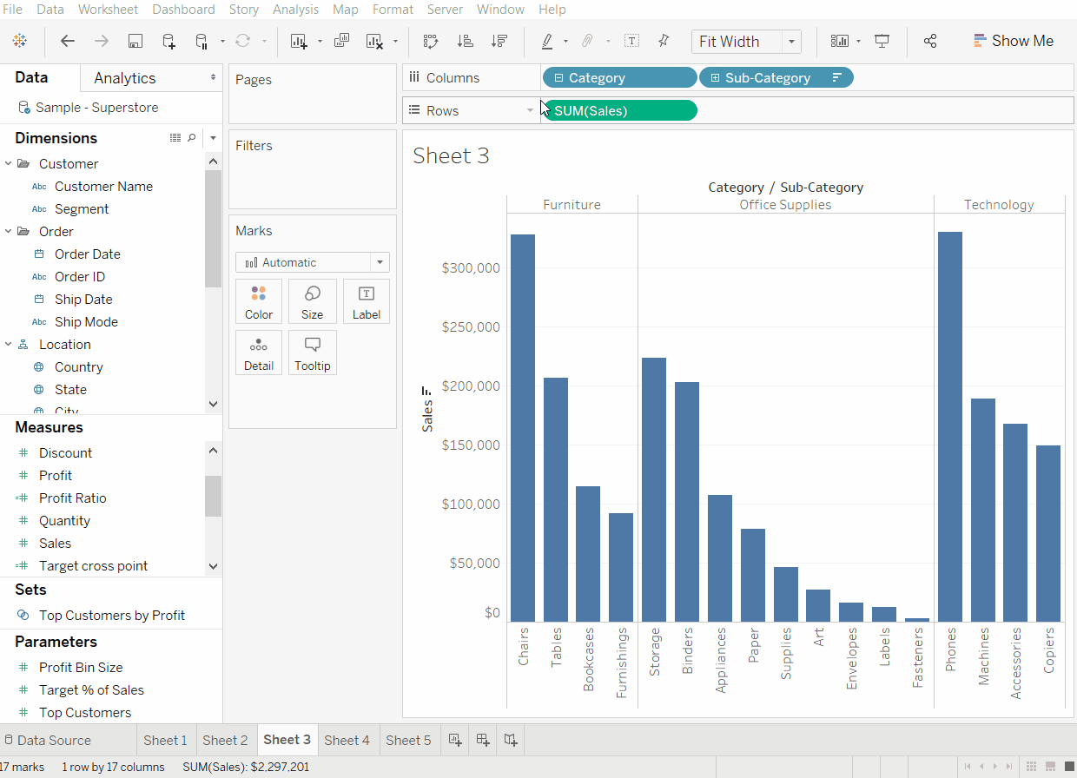This screenshot has width=1077, height=778.
Task: Click the Swap rows and columns icon
Action: (431, 41)
